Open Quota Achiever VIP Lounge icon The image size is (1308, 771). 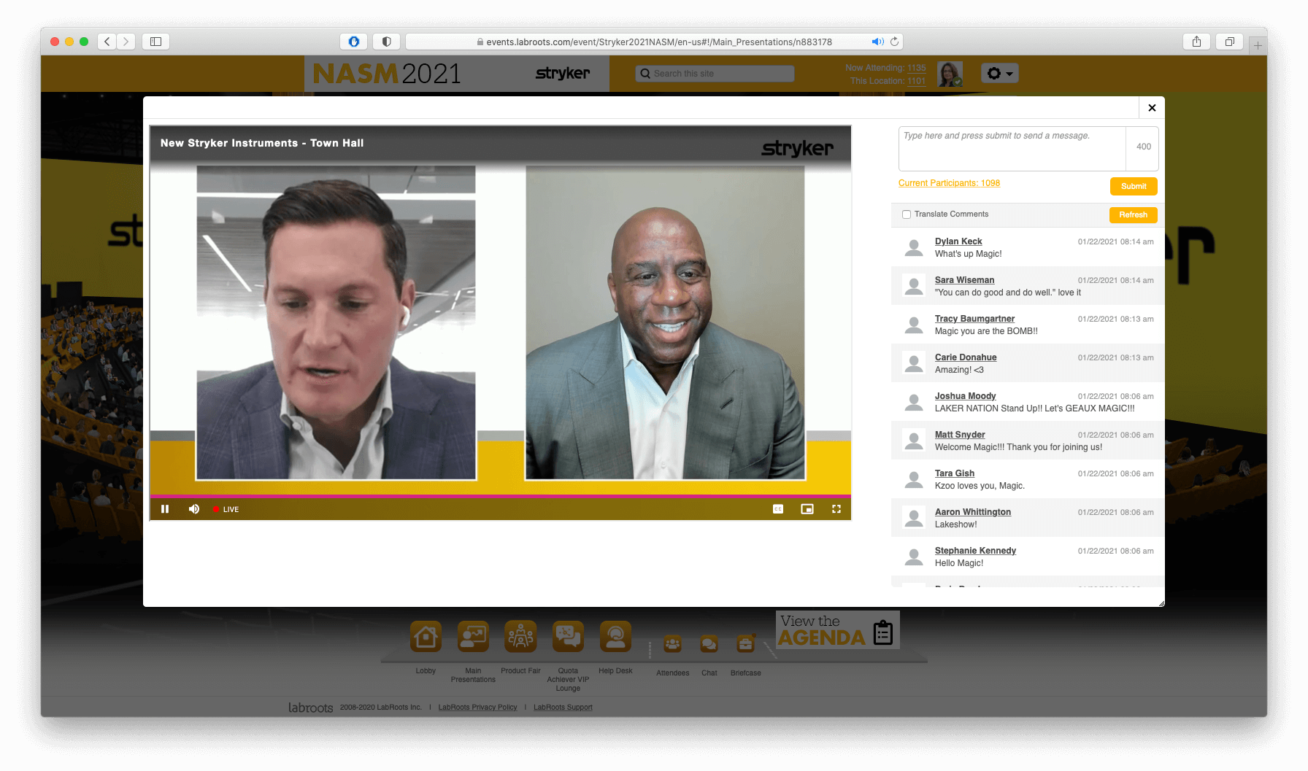[x=568, y=638]
